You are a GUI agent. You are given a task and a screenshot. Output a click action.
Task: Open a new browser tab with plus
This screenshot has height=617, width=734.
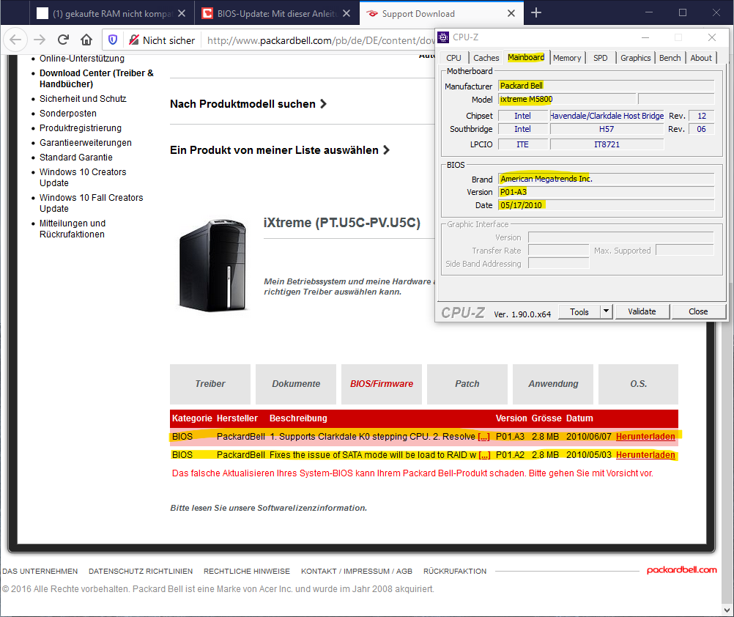[536, 13]
